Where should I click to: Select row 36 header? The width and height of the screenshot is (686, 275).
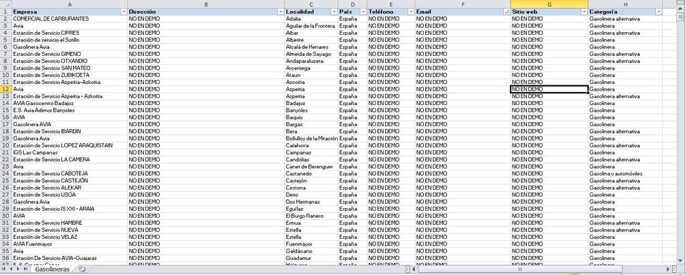5,258
